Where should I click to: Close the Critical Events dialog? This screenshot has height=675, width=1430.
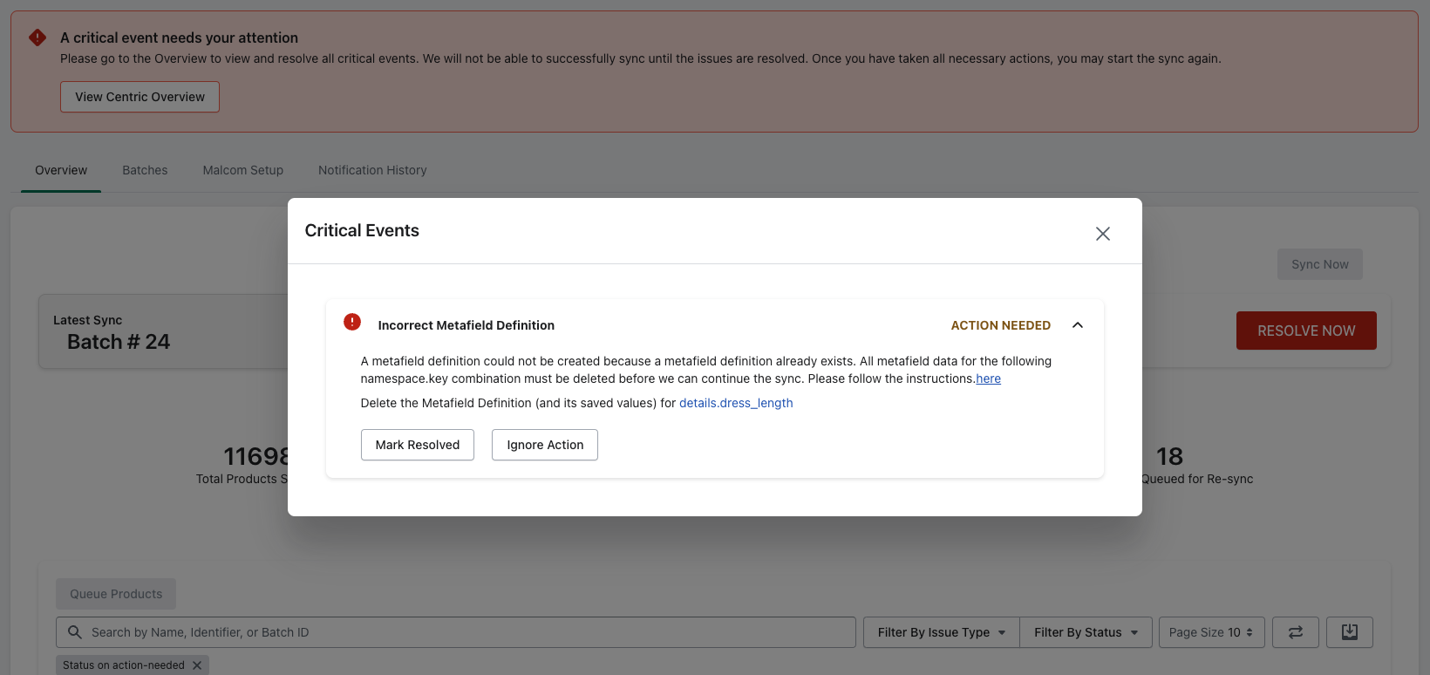pyautogui.click(x=1102, y=234)
